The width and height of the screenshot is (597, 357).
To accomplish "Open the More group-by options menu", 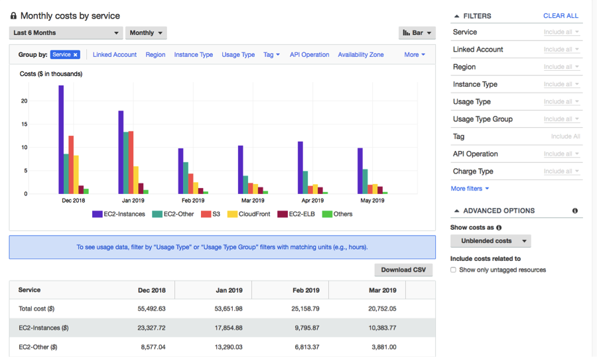I will tap(415, 55).
